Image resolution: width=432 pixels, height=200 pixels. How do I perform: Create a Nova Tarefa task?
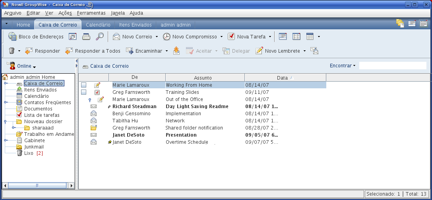pos(247,36)
